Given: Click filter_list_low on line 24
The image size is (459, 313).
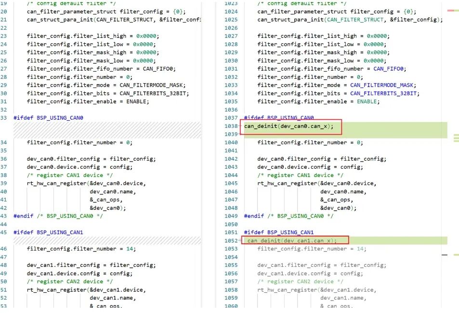Looking at the screenshot, I should click(98, 44).
